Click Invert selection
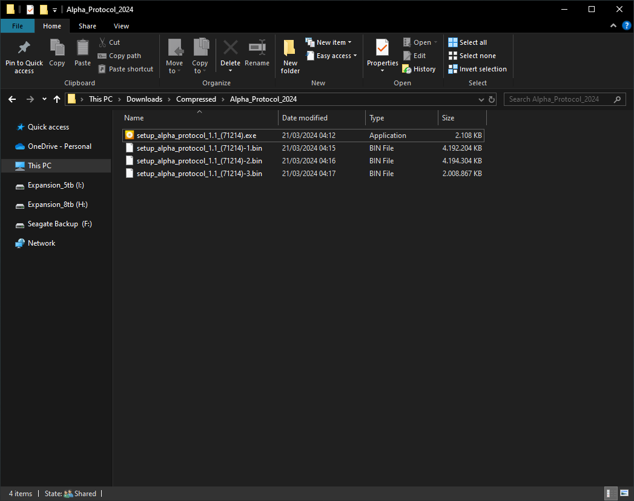 (478, 69)
